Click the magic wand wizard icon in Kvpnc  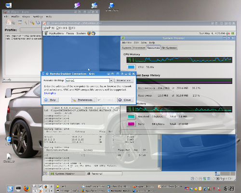point(26,22)
